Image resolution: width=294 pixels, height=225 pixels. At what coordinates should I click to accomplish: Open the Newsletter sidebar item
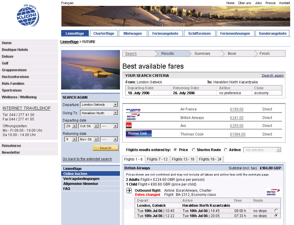[29, 152]
